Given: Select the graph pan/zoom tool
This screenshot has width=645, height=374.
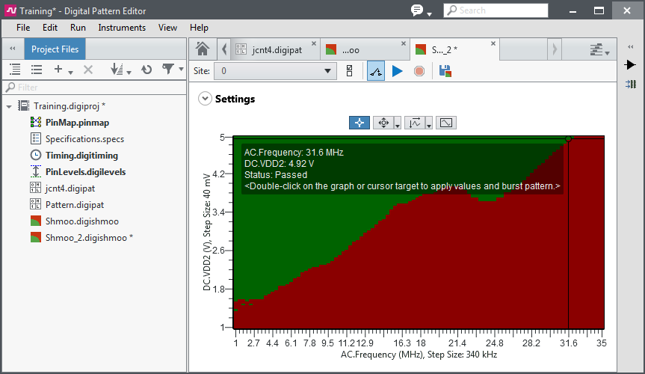Looking at the screenshot, I should (383, 123).
